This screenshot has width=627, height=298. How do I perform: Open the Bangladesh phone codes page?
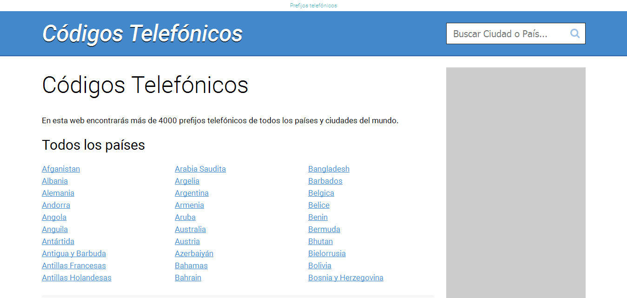(x=329, y=169)
